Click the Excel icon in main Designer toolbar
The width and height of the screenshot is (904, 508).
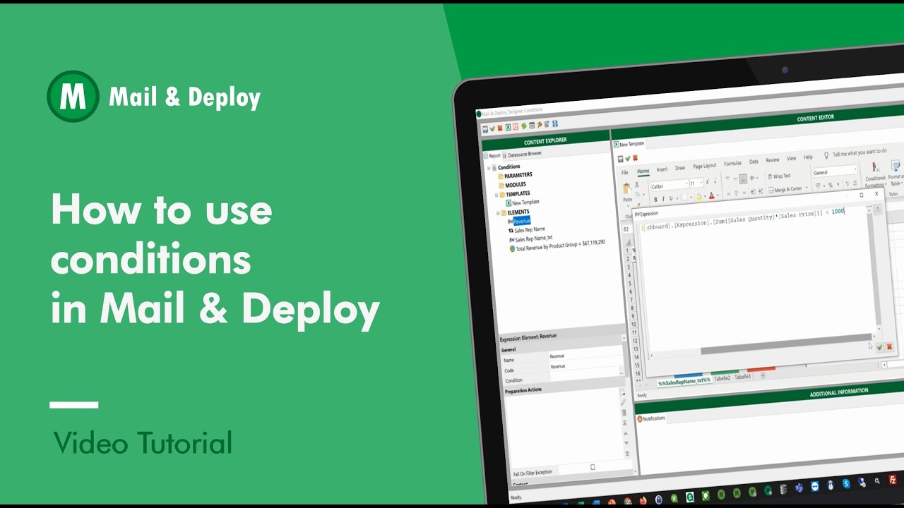point(509,127)
